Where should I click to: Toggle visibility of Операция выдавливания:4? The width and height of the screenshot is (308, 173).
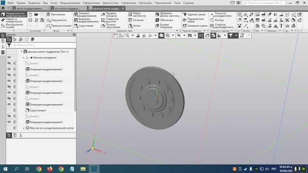click(9, 104)
